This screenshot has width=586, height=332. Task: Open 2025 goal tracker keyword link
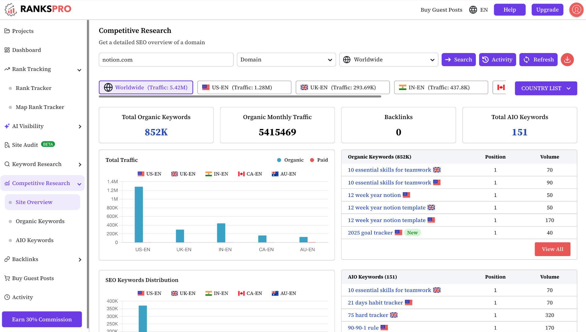click(x=370, y=233)
